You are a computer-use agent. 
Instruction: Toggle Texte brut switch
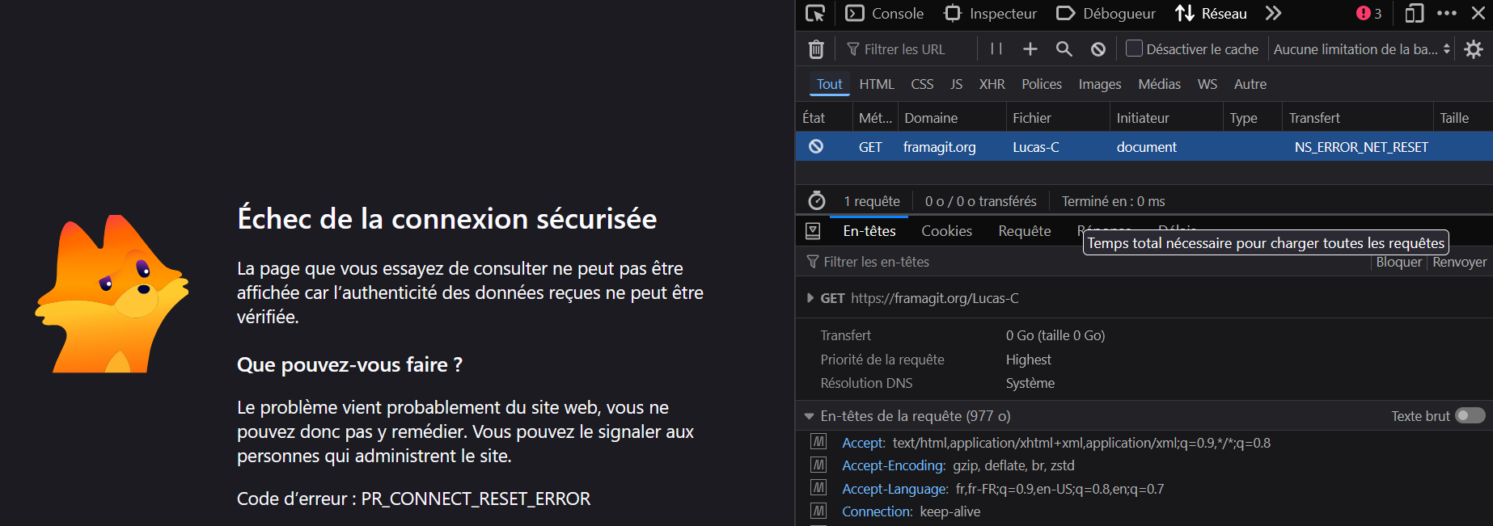point(1470,415)
